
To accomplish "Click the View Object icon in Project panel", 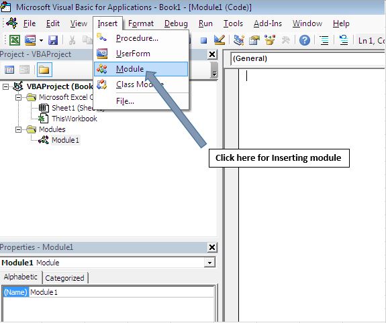I will point(24,70).
